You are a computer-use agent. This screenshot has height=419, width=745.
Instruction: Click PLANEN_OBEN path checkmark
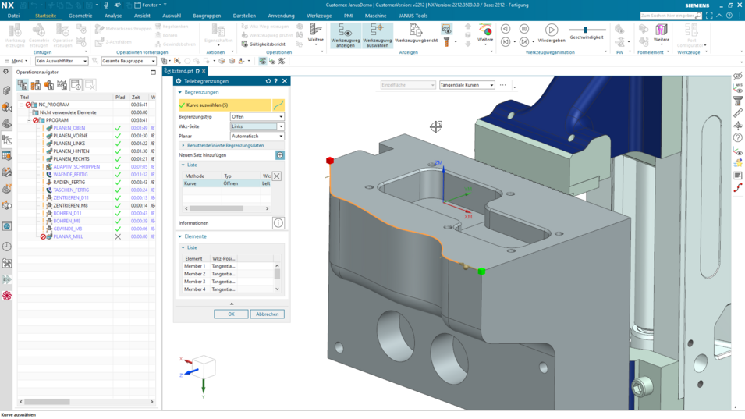118,128
